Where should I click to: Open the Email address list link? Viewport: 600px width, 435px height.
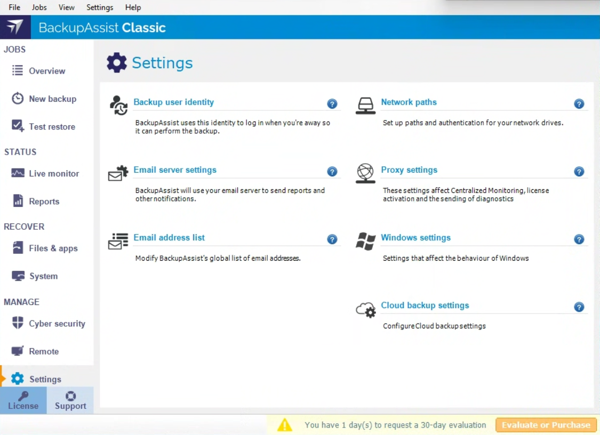point(169,238)
